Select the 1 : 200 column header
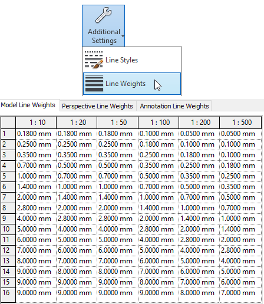 pos(199,123)
